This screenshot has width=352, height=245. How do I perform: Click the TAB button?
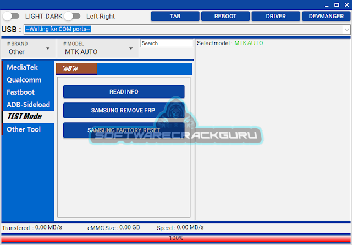point(175,16)
